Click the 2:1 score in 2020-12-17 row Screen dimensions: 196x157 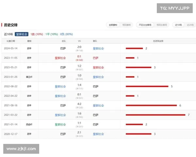[x=79, y=132]
